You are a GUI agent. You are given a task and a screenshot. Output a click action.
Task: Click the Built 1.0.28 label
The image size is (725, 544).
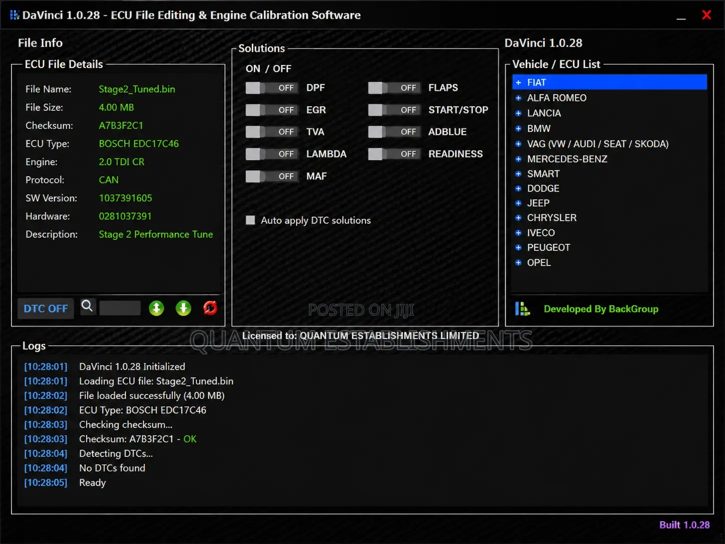point(684,525)
